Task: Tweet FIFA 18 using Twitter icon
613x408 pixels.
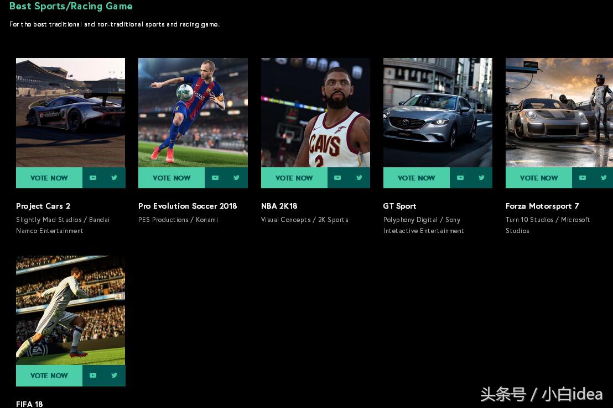Action: 114,375
